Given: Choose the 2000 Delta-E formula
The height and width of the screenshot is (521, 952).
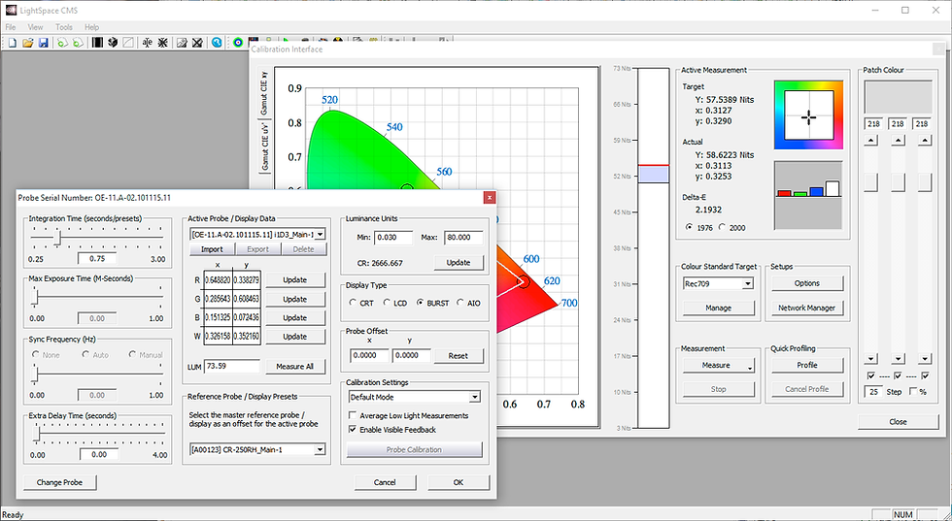Looking at the screenshot, I should [x=722, y=227].
